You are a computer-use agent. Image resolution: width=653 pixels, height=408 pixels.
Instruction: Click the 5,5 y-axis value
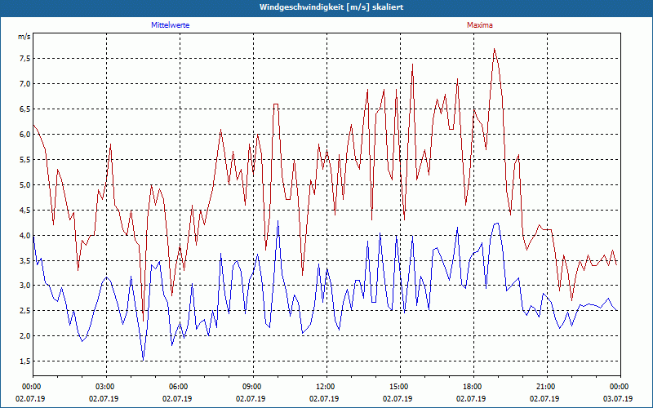pyautogui.click(x=25, y=159)
